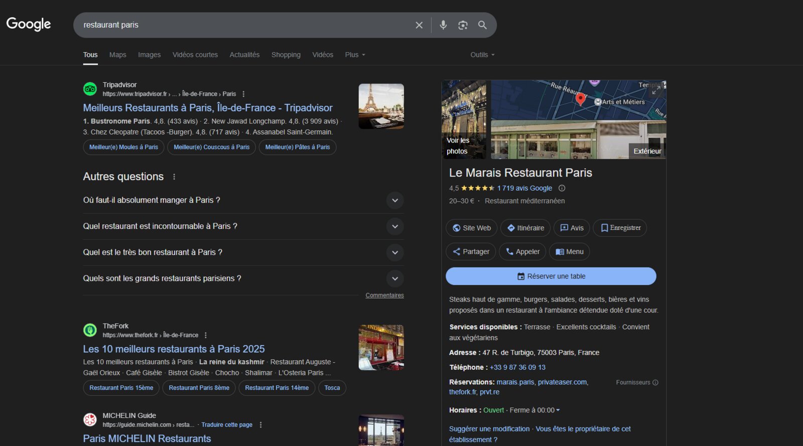Click the Avis button
Screen dimensions: 803x446
coord(572,228)
